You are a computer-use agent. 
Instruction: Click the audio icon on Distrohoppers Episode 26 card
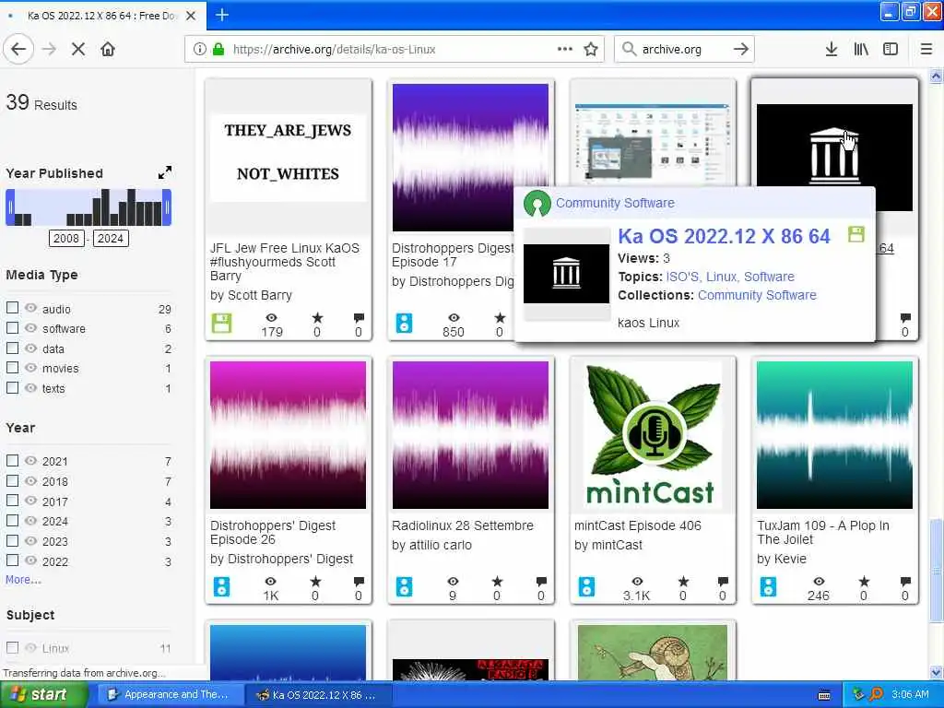pos(221,586)
